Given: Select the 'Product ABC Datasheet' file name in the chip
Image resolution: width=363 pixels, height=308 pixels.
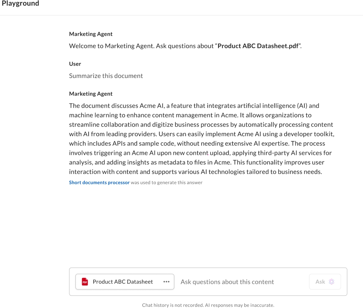Looking at the screenshot, I should click(123, 282).
